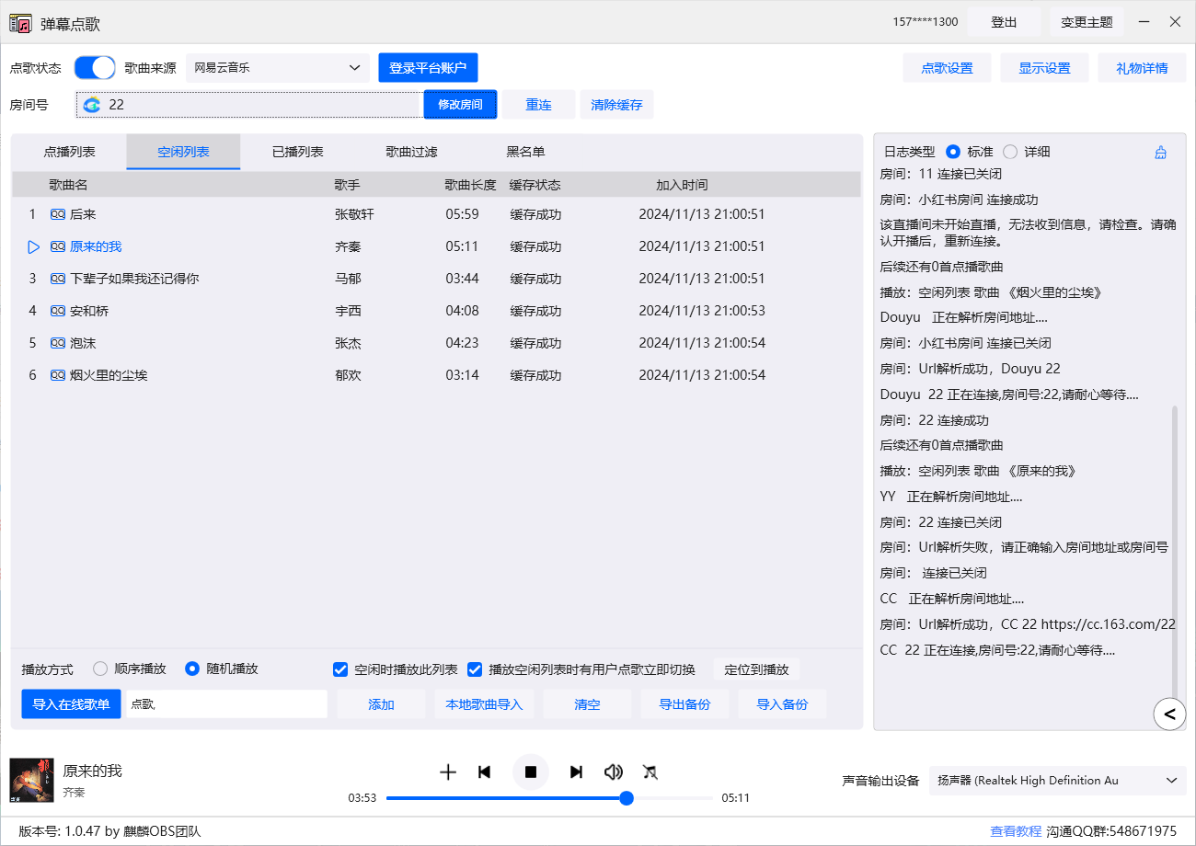
Task: Open the volume speaker icon
Action: (614, 772)
